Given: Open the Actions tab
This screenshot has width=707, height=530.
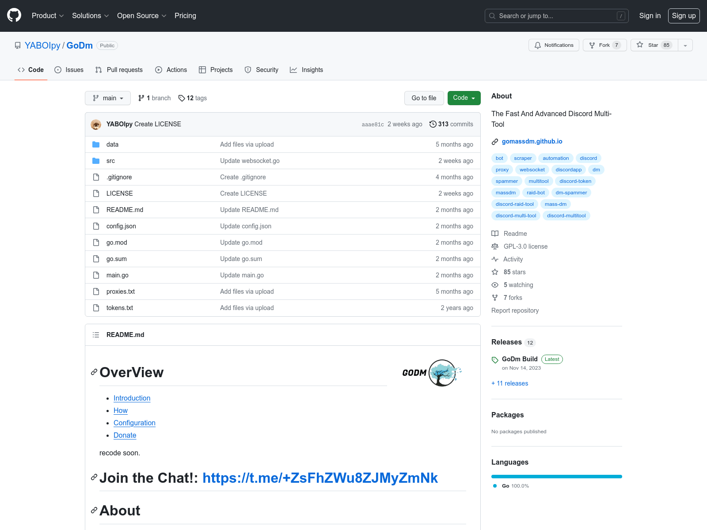Looking at the screenshot, I should (x=171, y=70).
